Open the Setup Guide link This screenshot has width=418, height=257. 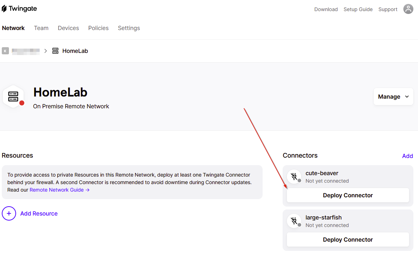tap(358, 9)
